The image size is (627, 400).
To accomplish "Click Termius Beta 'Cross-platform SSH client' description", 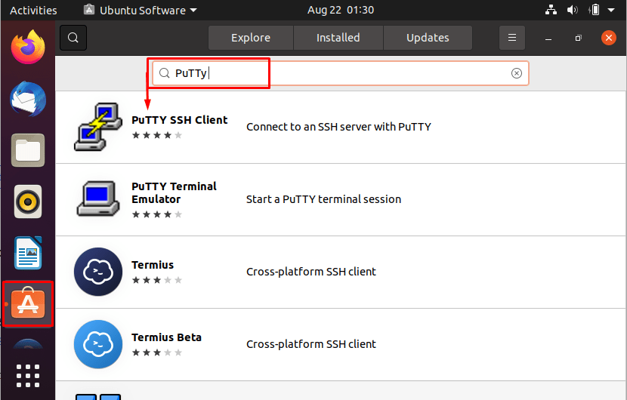I will (311, 344).
